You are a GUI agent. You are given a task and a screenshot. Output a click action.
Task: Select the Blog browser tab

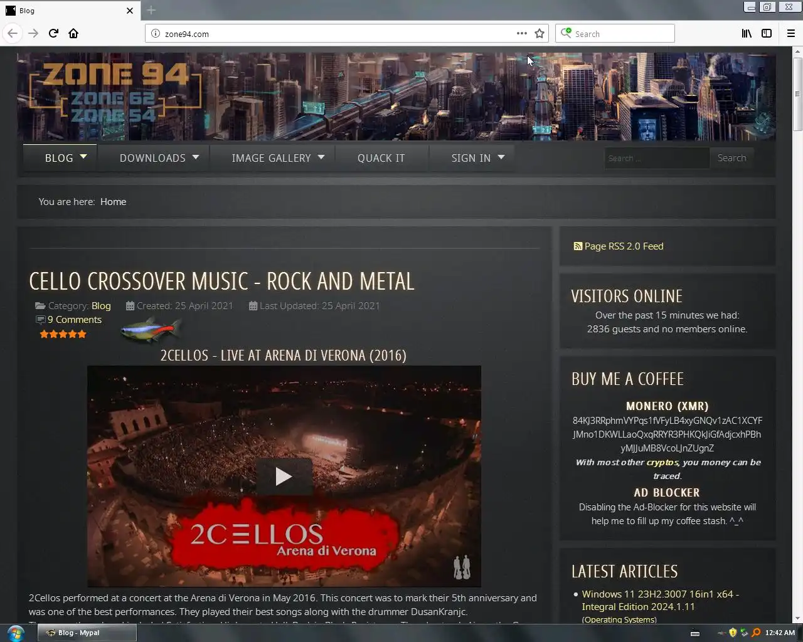69,11
